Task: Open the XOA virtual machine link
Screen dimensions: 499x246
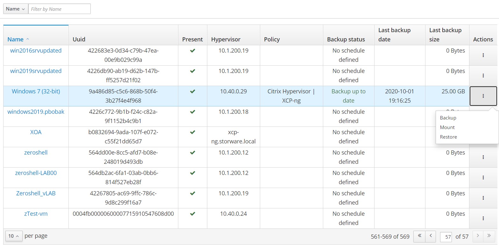Action: 36,132
